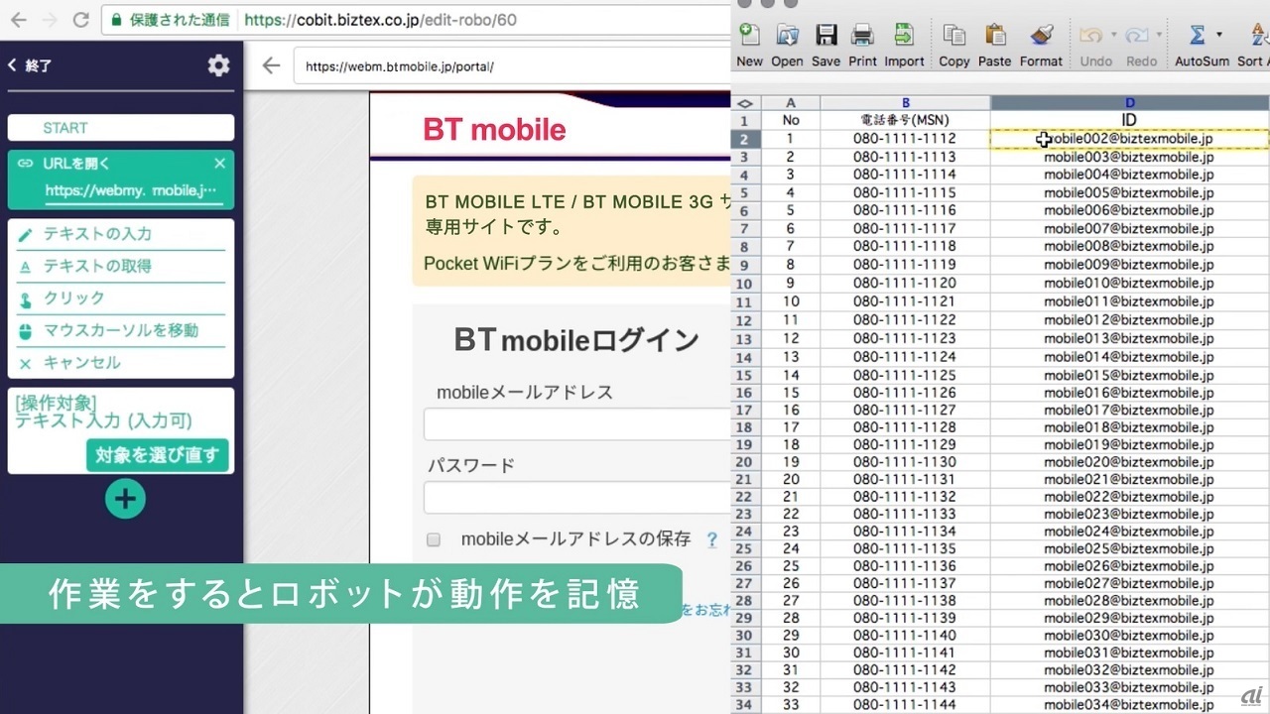
Task: Choose テキストの入力 from the action menu
Action: click(121, 234)
